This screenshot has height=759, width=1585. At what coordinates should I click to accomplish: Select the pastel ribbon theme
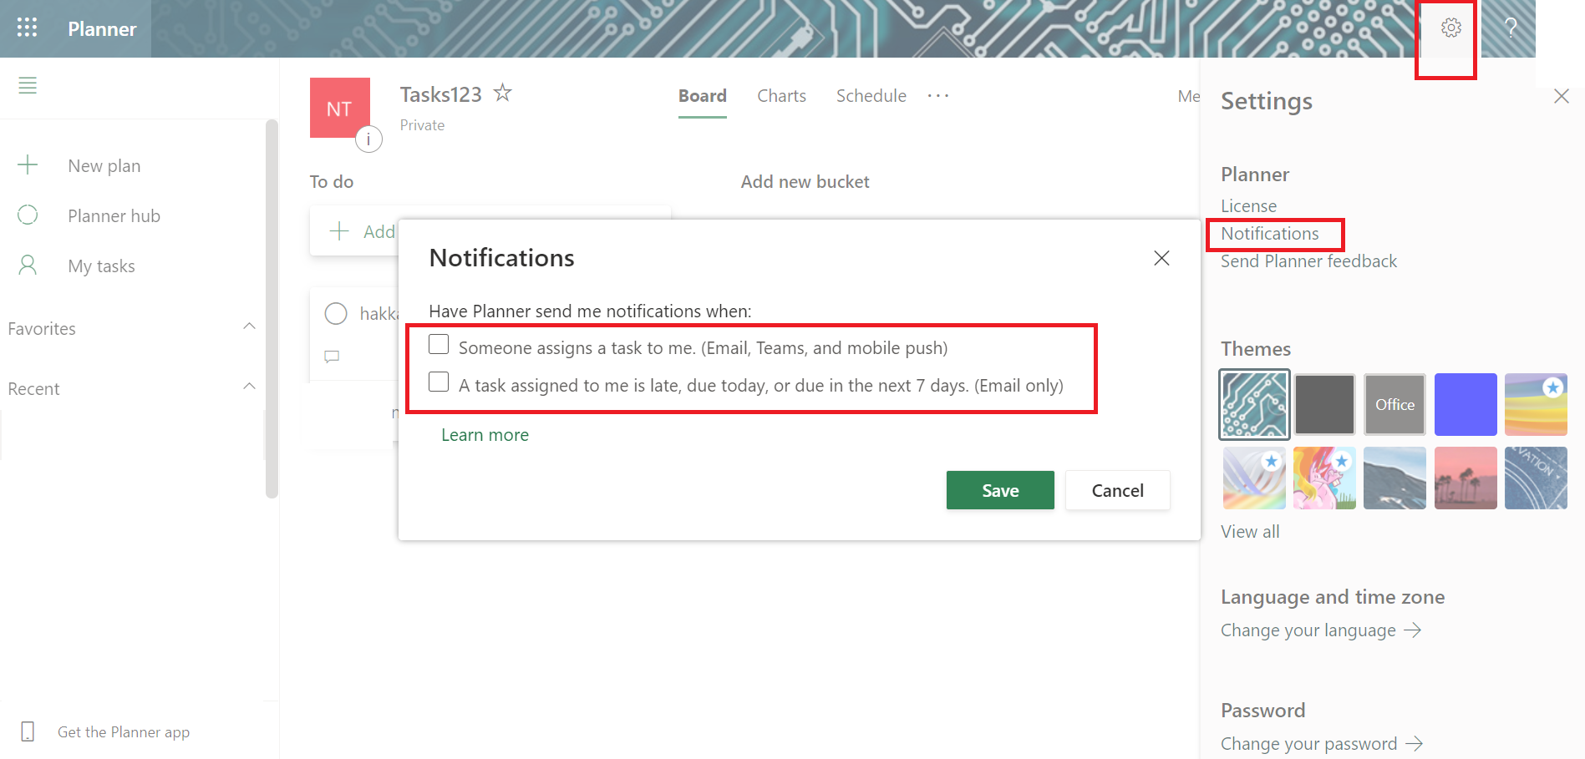pyautogui.click(x=1254, y=478)
